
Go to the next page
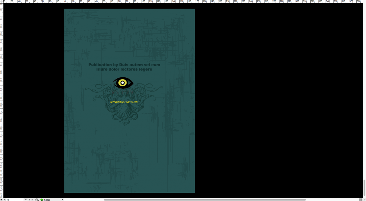click(29, 200)
